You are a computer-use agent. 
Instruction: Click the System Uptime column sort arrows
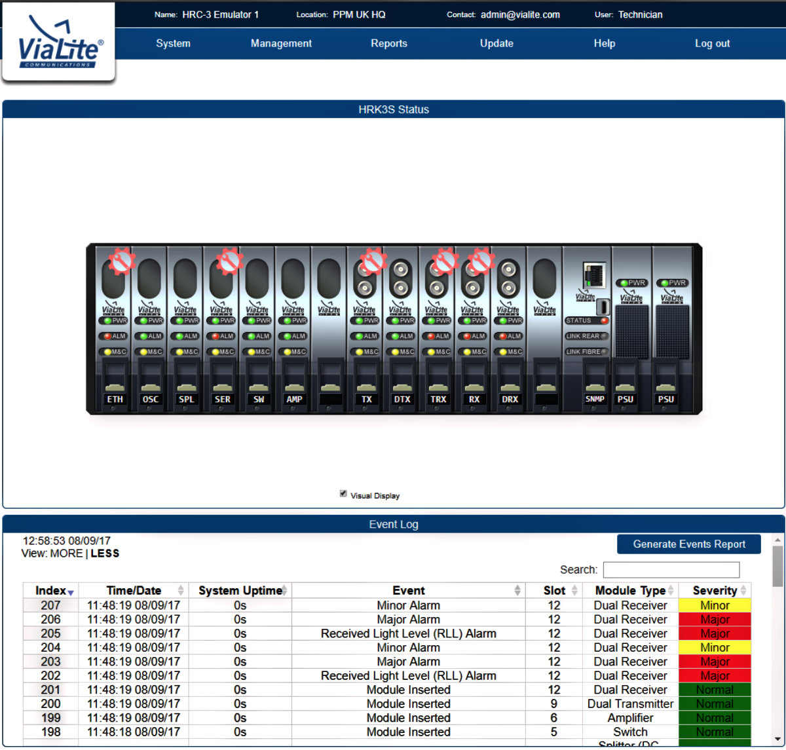285,591
